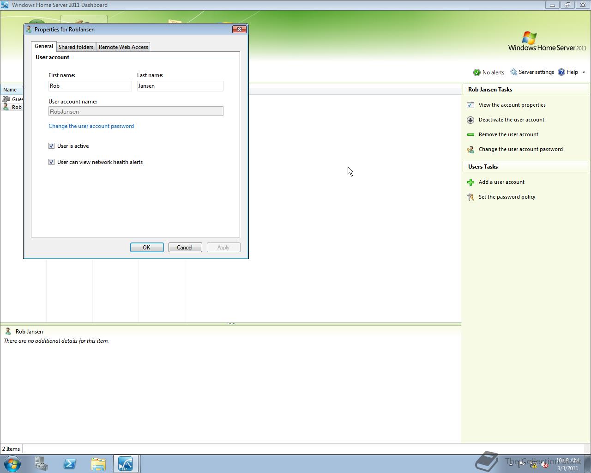Launch Windows PowerShell from the taskbar
The image size is (591, 473).
click(70, 464)
